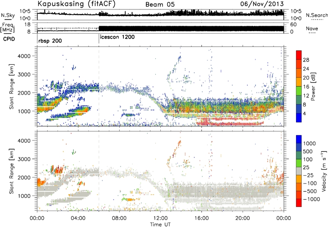328x227 pixels.
Task: Click the Nave legend label
Action: tap(312, 28)
